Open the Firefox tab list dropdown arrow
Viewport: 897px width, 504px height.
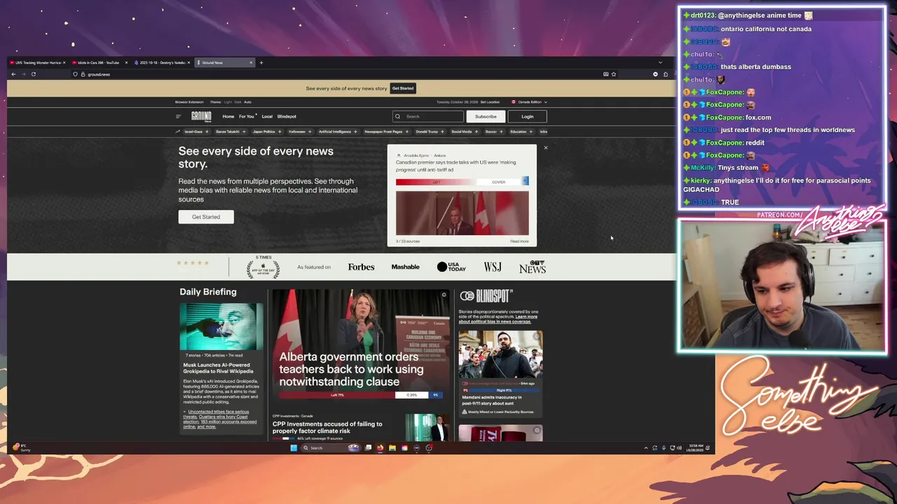pos(660,62)
